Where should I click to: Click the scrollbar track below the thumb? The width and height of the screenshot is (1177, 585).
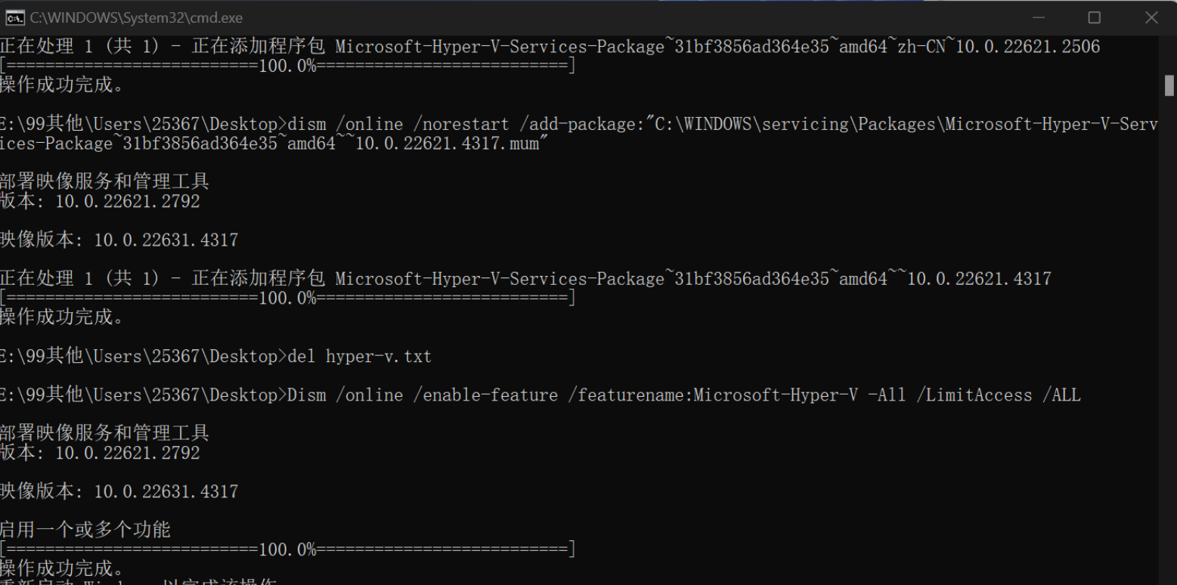(x=1169, y=340)
